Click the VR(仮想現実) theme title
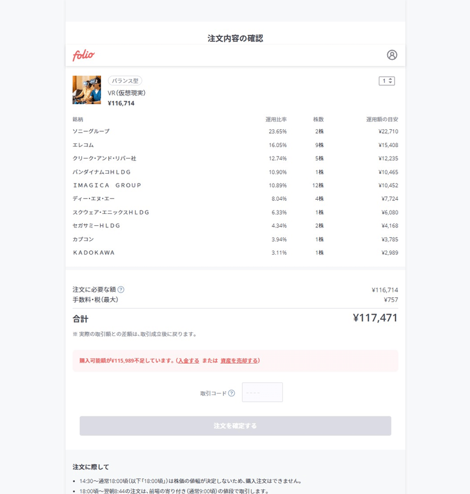The height and width of the screenshot is (494, 470). coord(127,93)
